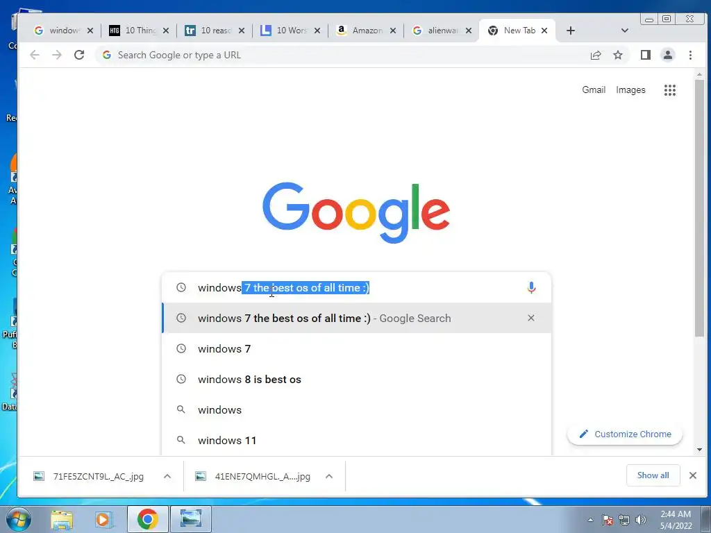711x533 pixels.
Task: Click the Google logo
Action: click(356, 212)
